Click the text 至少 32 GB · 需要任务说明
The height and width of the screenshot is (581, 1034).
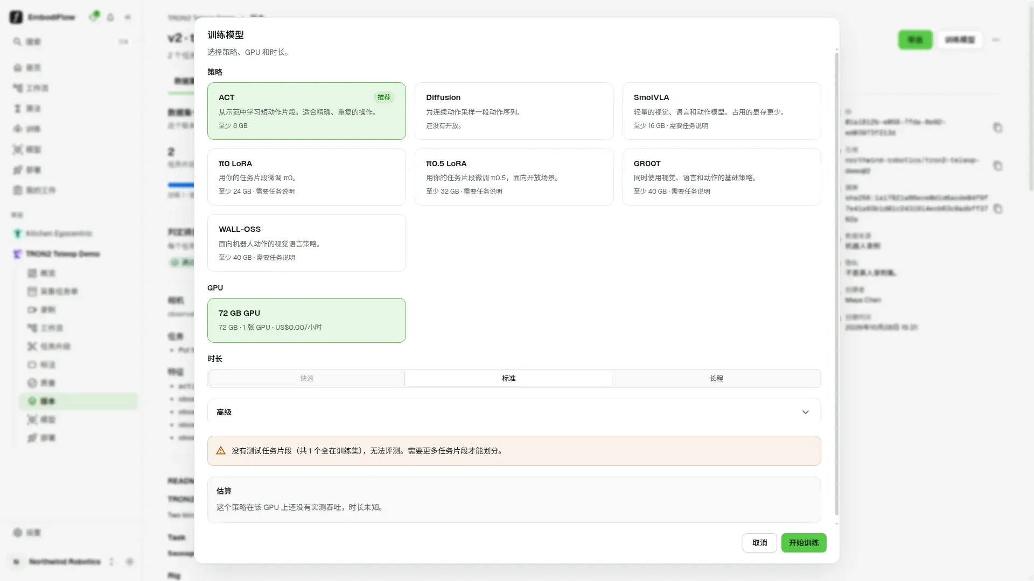pyautogui.click(x=464, y=192)
